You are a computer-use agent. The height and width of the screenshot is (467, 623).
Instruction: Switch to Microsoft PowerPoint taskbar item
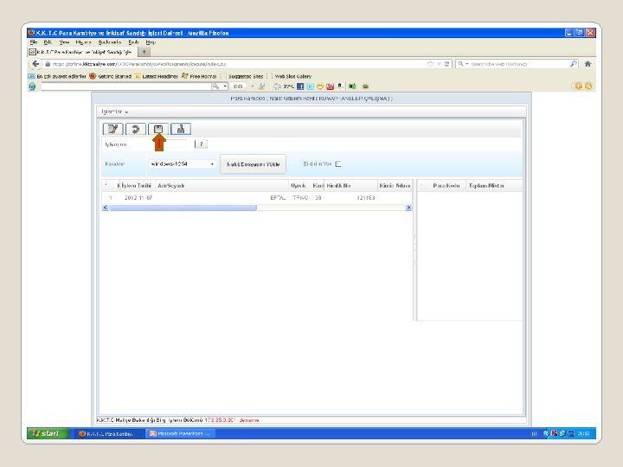tap(180, 433)
